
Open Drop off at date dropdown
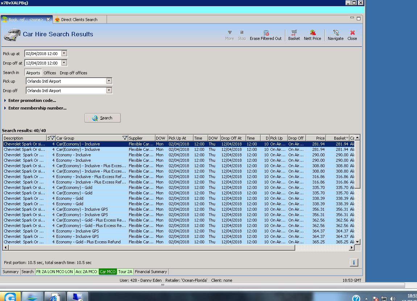(64, 63)
